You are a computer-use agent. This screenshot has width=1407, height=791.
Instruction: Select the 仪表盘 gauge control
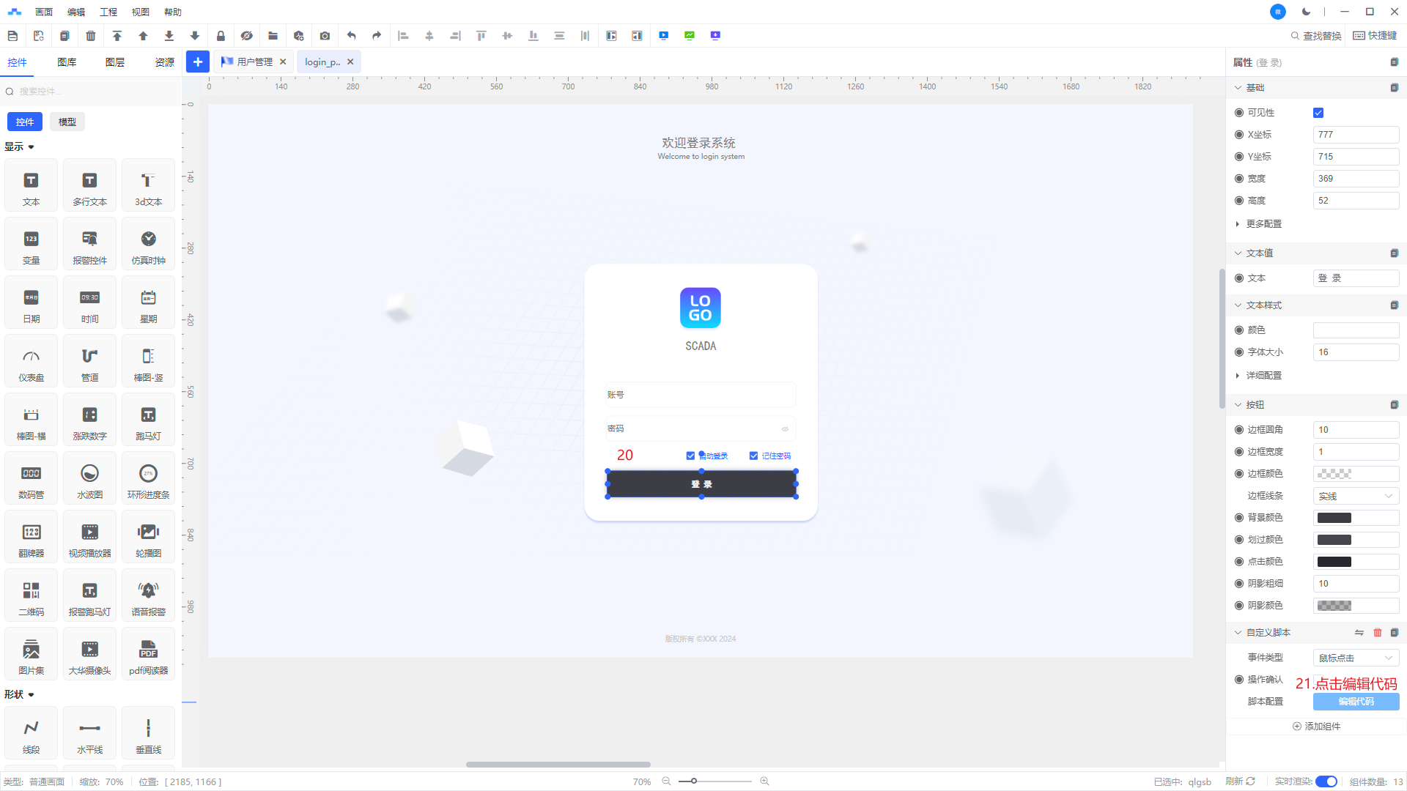[x=31, y=364]
